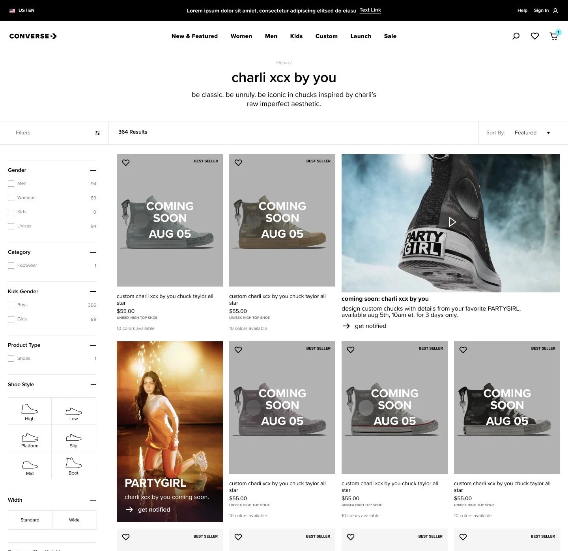Viewport: 568px width, 551px height.
Task: Open the wishlist heart icon in the header
Action: pos(534,36)
